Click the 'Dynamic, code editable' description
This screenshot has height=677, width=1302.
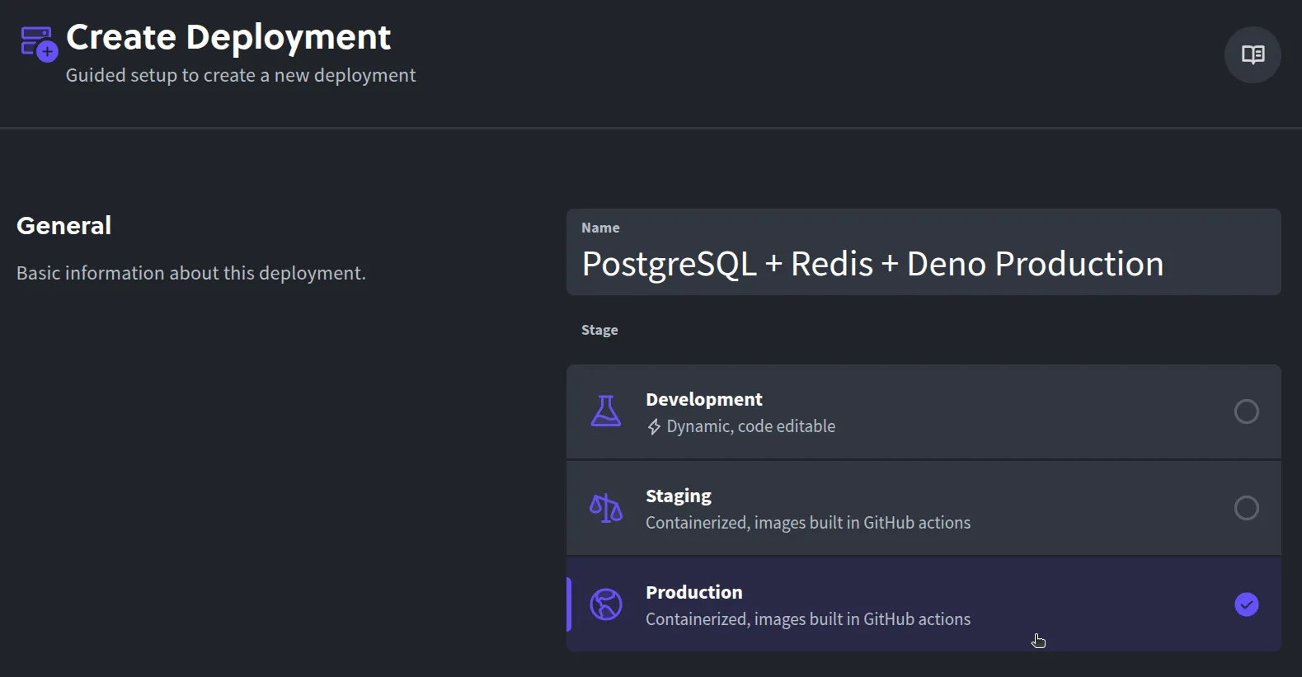(x=750, y=427)
